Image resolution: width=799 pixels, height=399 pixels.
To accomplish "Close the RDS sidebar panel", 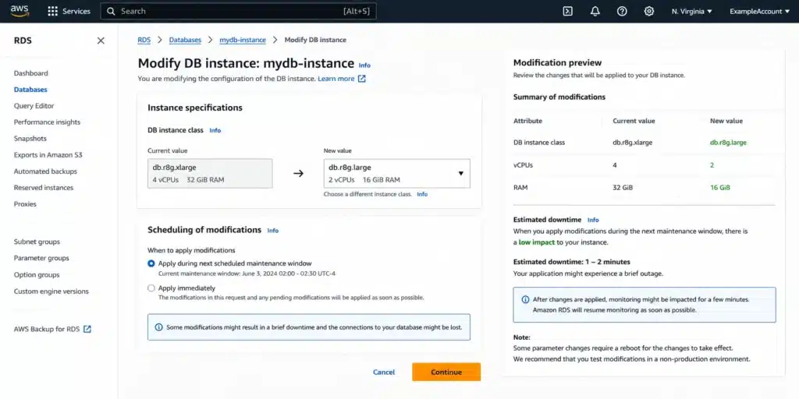I will [101, 41].
